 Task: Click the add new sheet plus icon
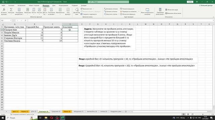(126, 112)
